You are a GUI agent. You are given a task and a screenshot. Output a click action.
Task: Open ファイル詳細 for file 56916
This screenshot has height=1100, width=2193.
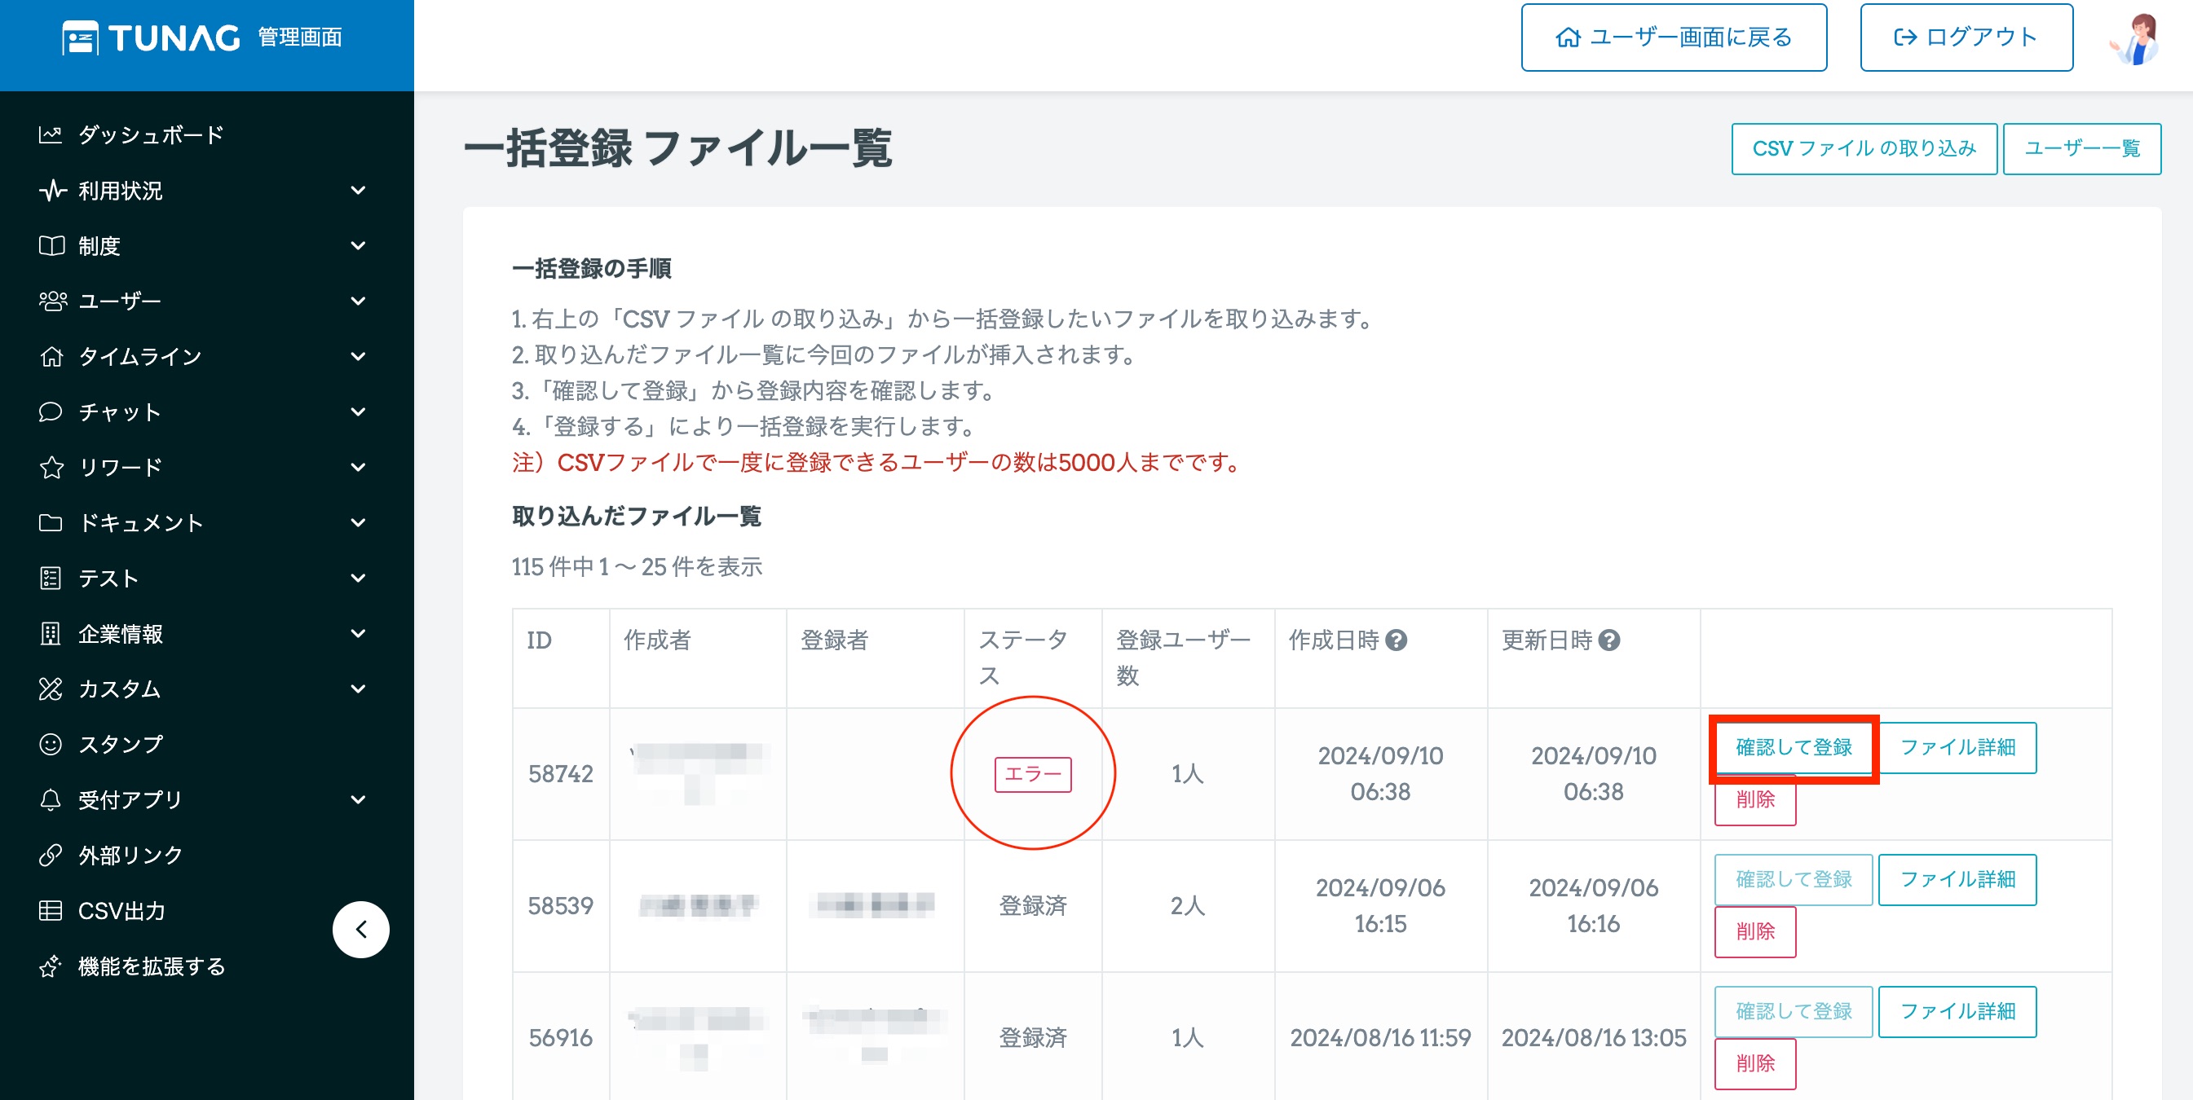tap(1957, 1010)
